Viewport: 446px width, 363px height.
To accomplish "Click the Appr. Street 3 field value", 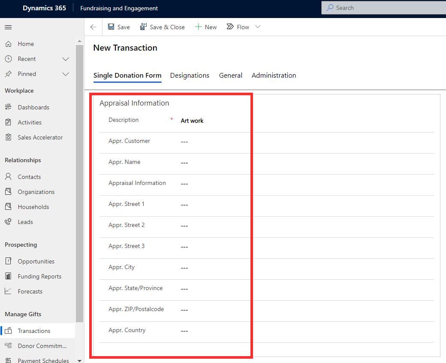I will pyautogui.click(x=184, y=247).
